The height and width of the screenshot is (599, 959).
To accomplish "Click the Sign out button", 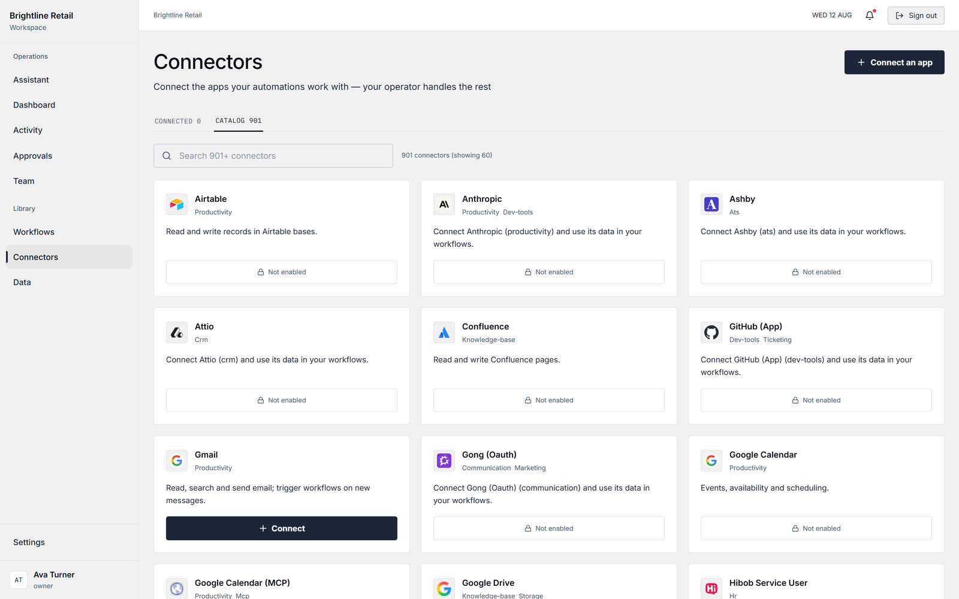I will (916, 16).
